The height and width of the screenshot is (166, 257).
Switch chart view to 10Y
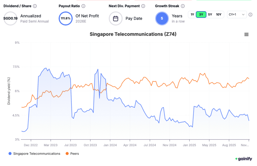pyautogui.click(x=219, y=15)
